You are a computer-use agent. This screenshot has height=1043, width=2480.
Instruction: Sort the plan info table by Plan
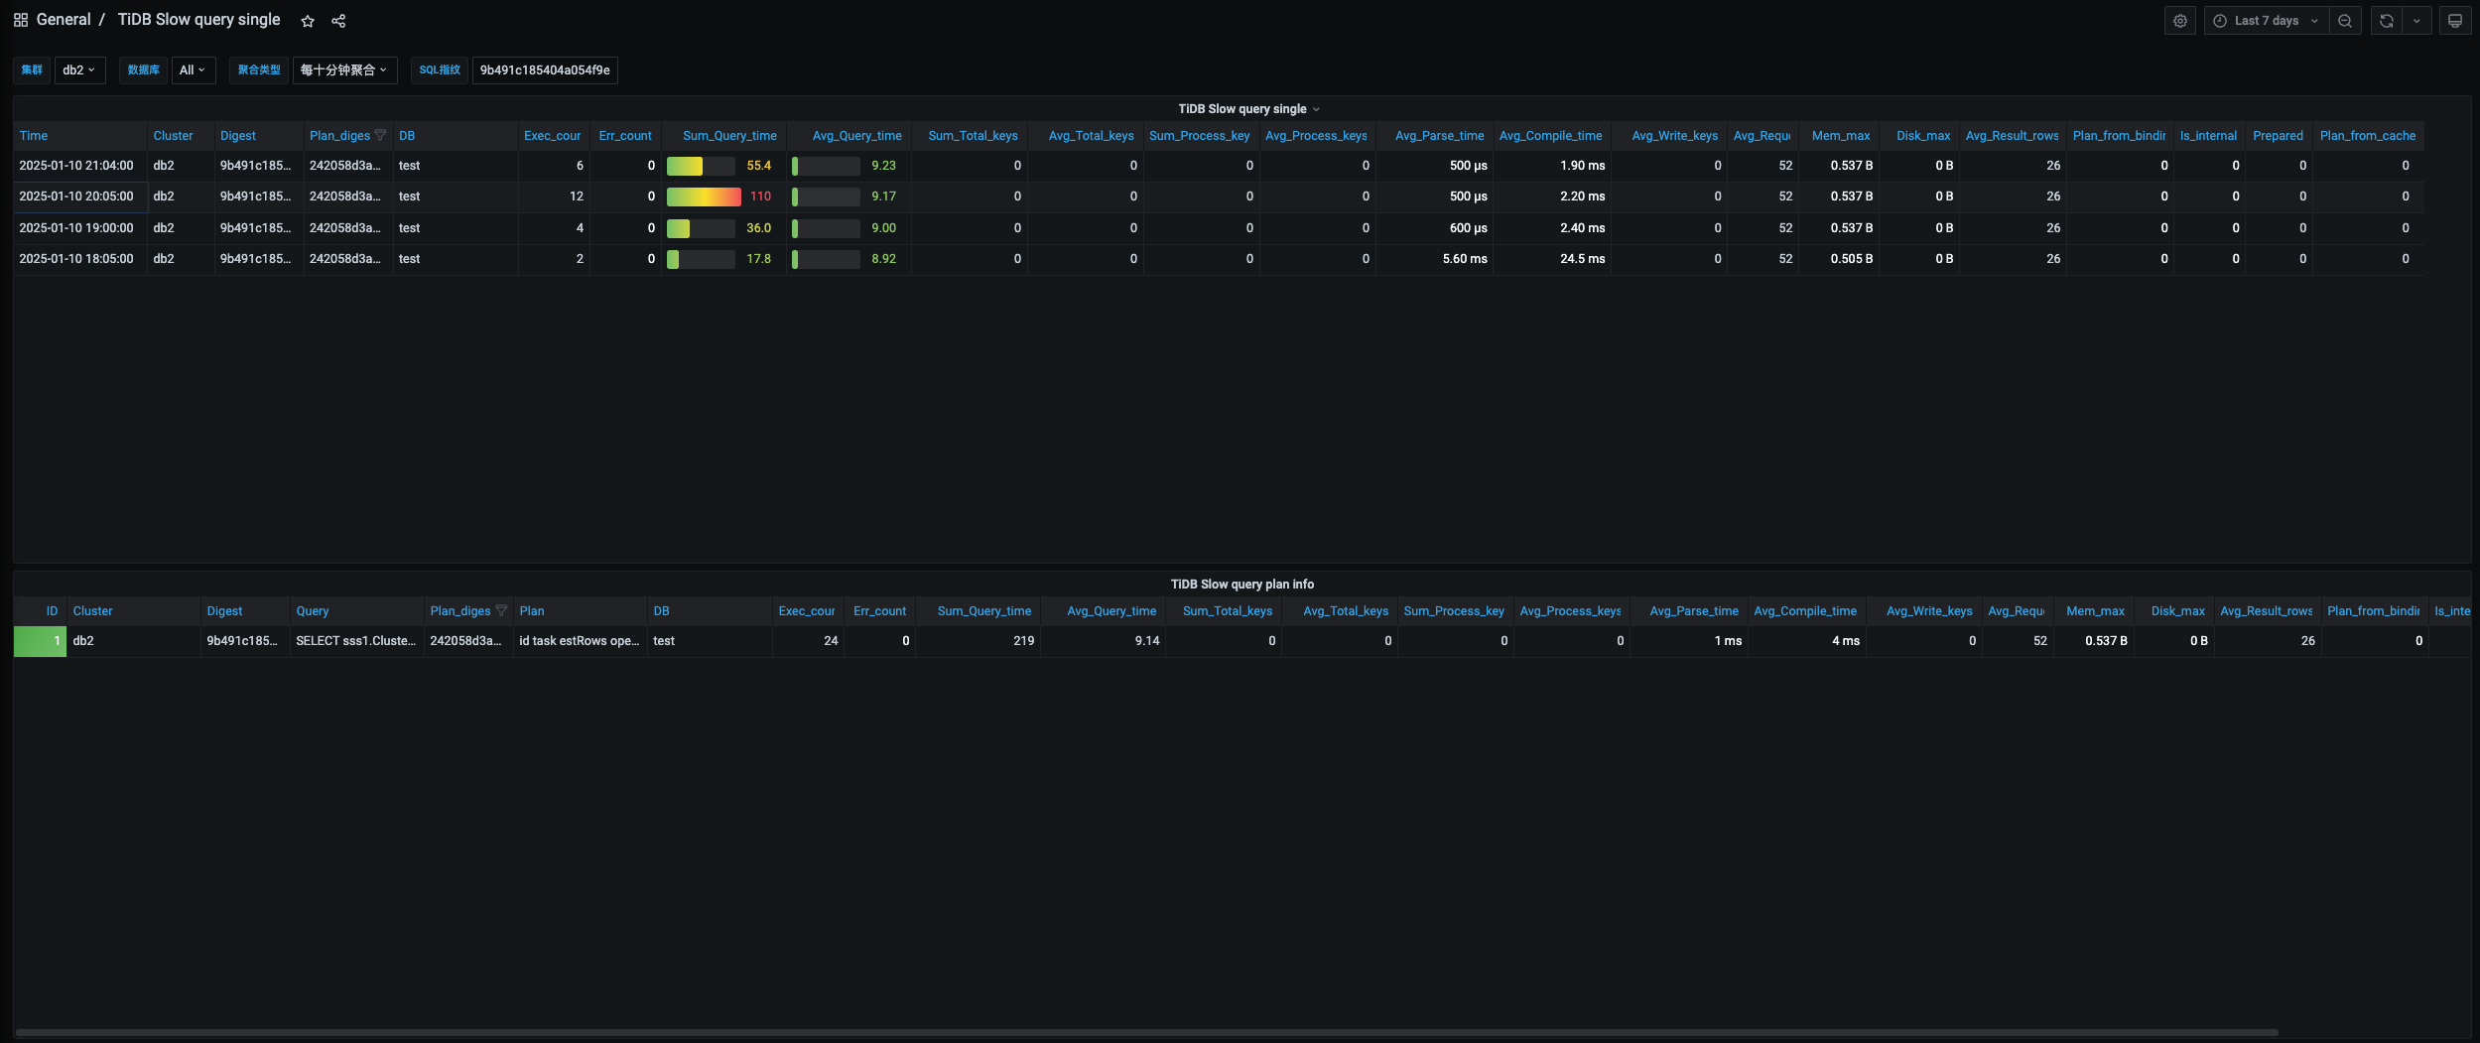(532, 611)
